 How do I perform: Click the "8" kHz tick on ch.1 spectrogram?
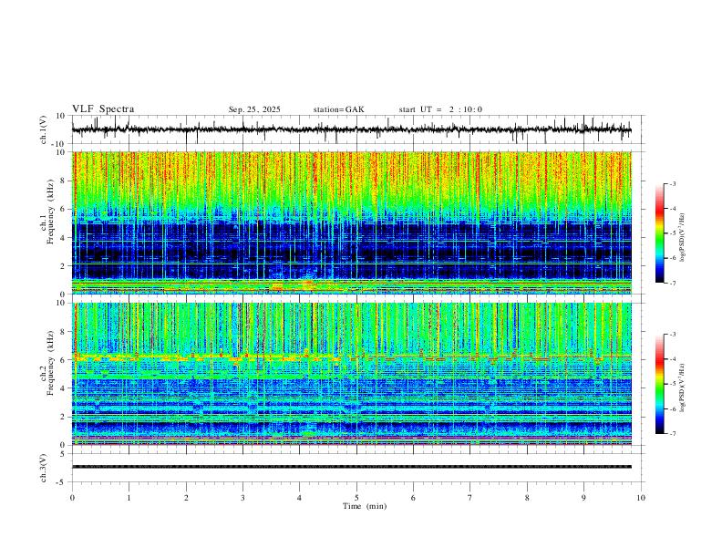64,181
